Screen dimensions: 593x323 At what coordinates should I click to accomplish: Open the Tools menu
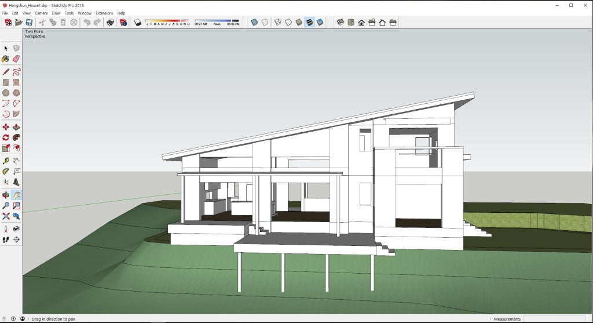pyautogui.click(x=69, y=13)
